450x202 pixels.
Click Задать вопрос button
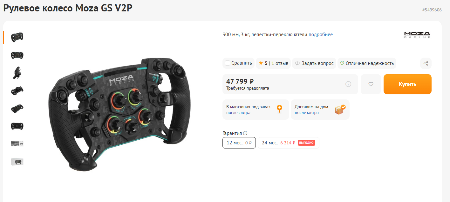(314, 63)
